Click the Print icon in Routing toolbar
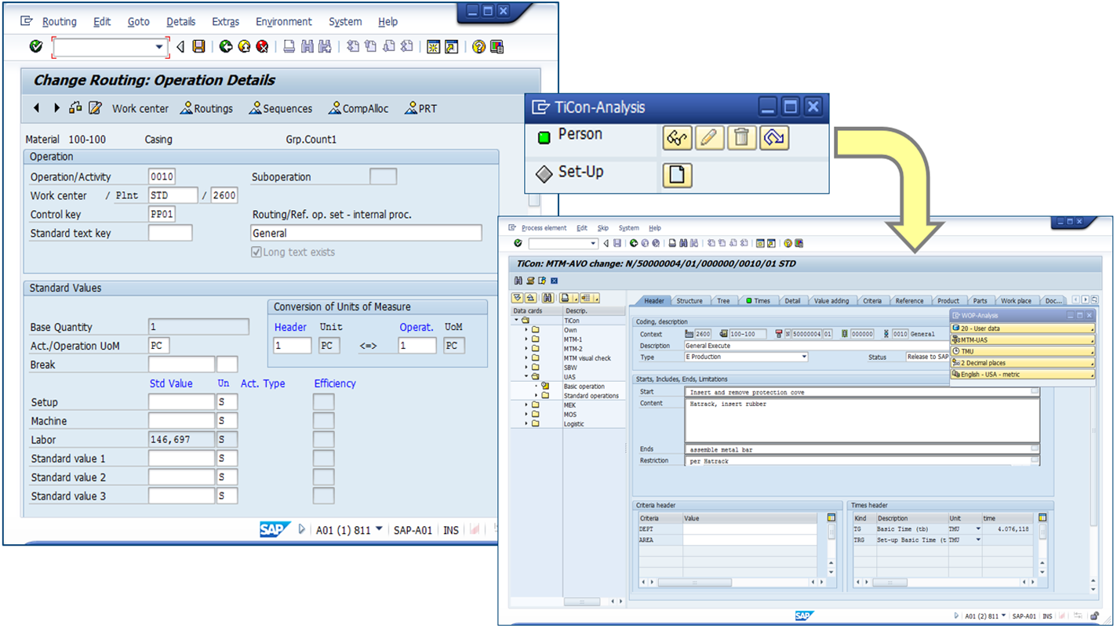 tap(289, 47)
